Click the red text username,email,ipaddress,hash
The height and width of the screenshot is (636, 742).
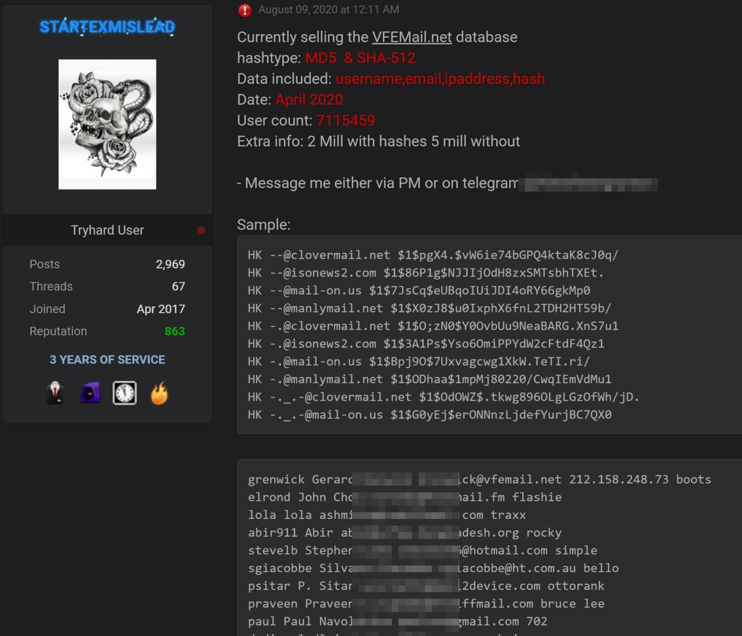441,79
